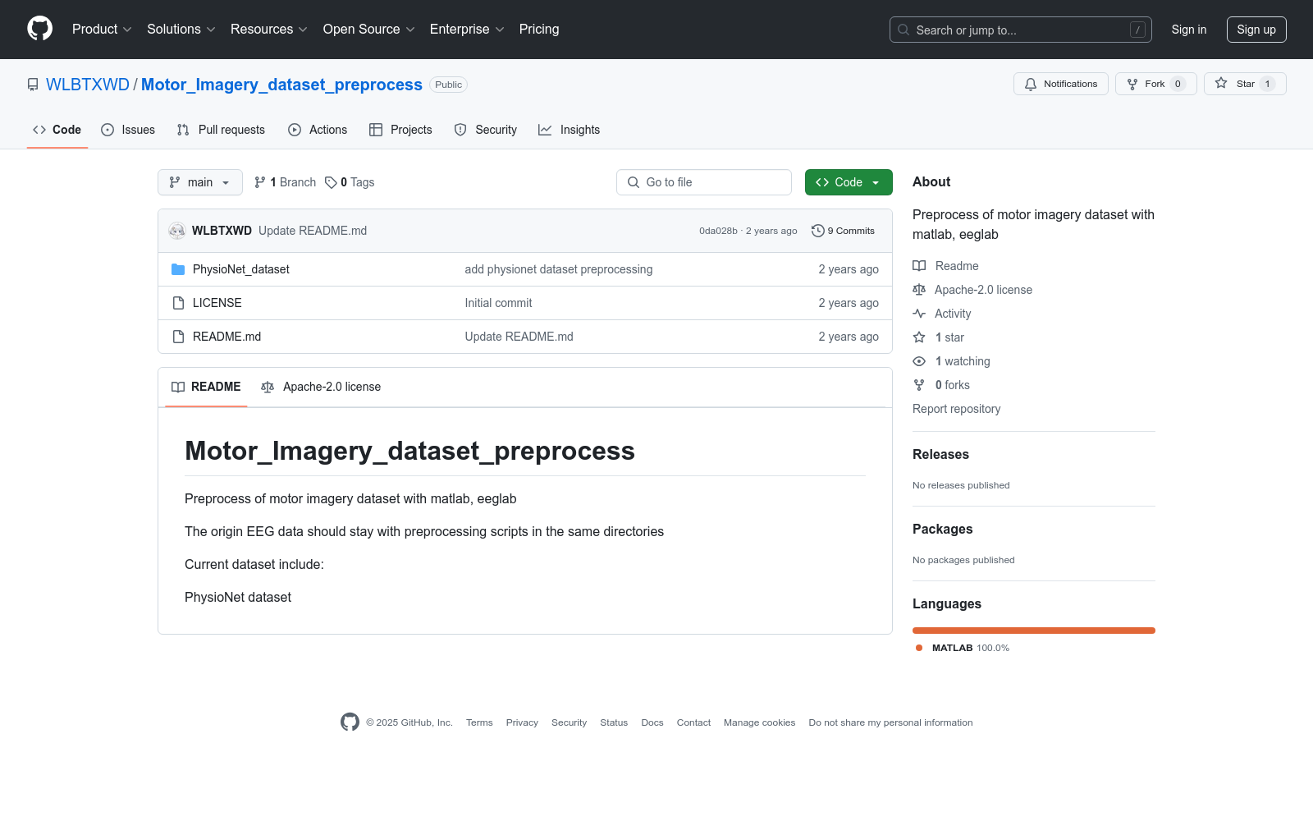This screenshot has height=821, width=1313.
Task: Expand the Solutions menu
Action: point(181,29)
